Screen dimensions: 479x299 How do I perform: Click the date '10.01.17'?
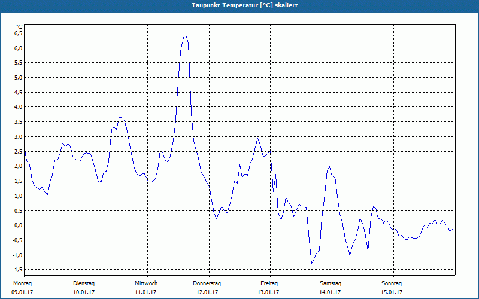(84, 292)
